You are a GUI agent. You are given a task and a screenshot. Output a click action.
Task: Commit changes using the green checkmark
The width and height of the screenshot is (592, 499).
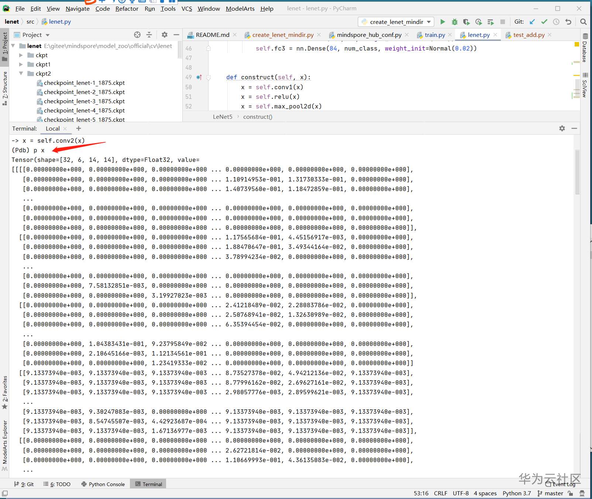pos(544,22)
